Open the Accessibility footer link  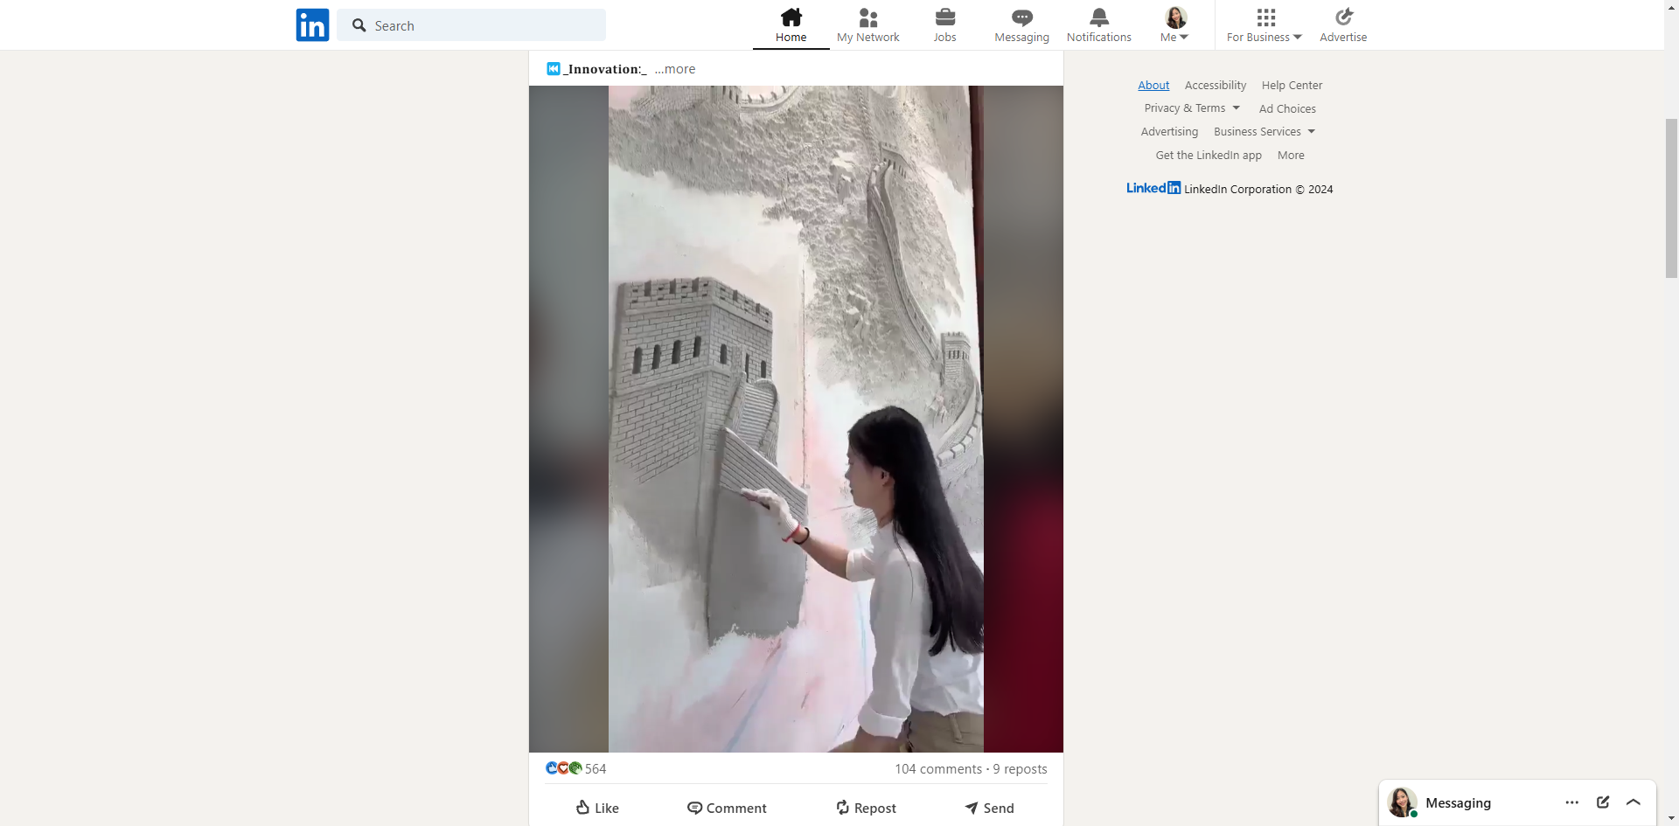click(x=1216, y=85)
